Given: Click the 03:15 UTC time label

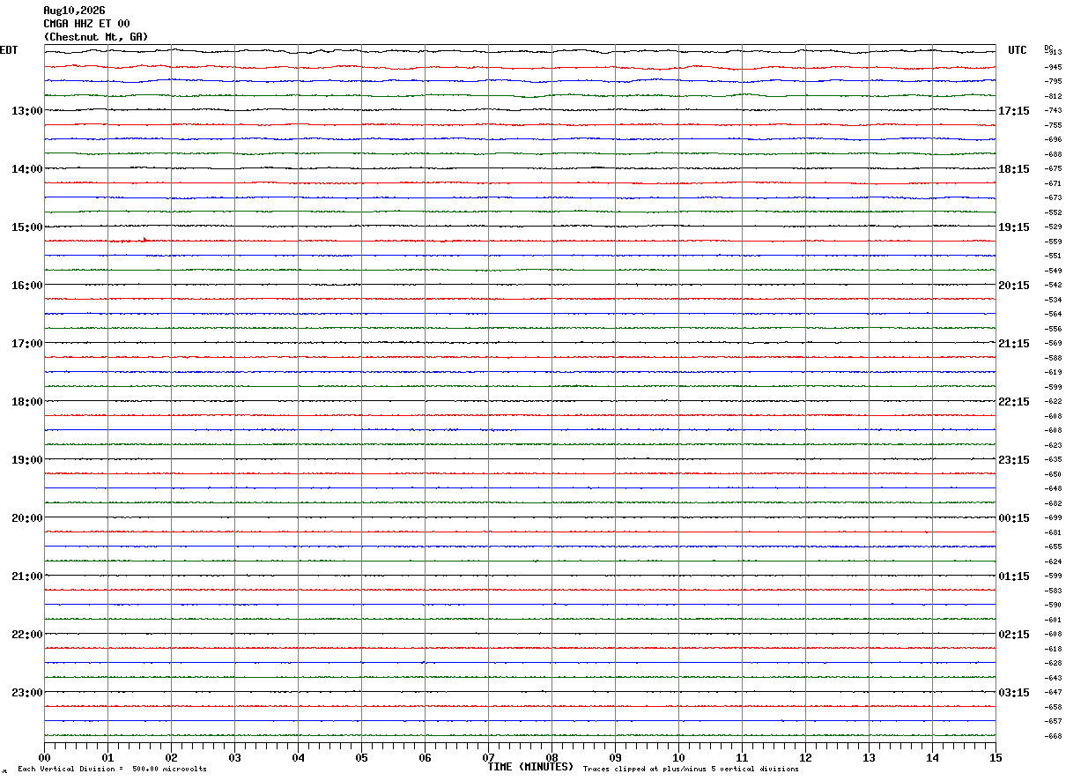Looking at the screenshot, I should tap(1014, 693).
